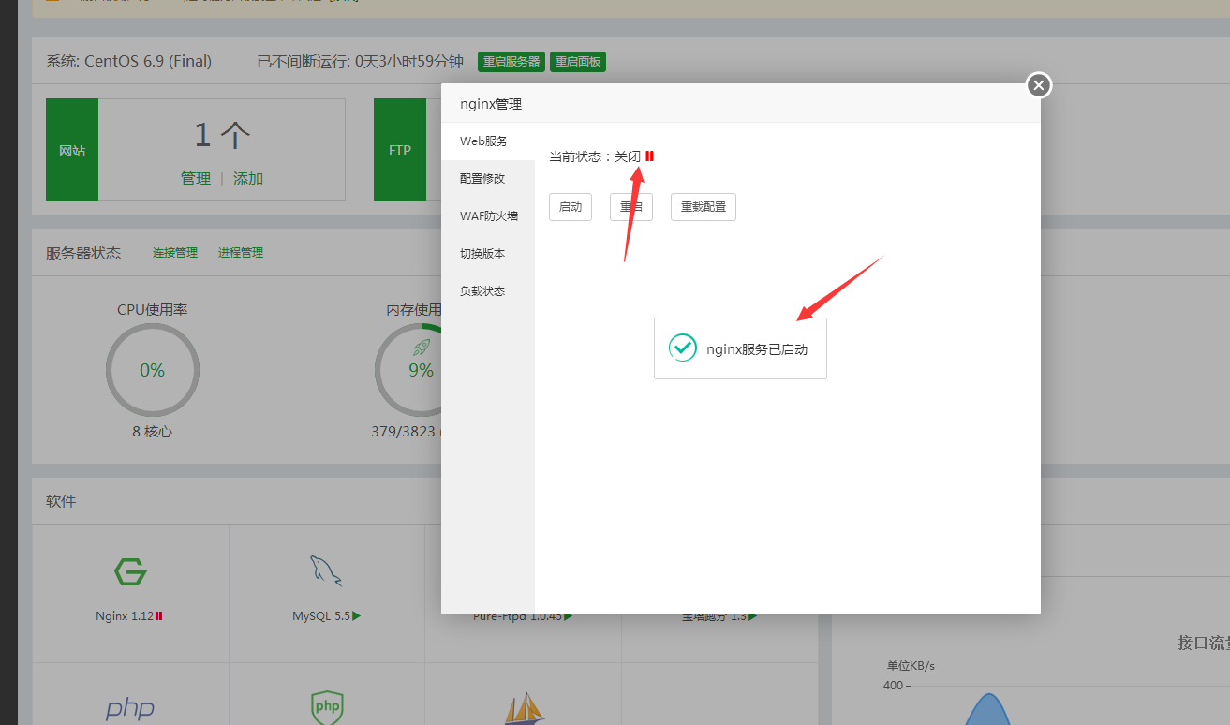This screenshot has width=1230, height=725.
Task: Click the 系统: CentOS 6.9 text
Action: pyautogui.click(x=129, y=62)
